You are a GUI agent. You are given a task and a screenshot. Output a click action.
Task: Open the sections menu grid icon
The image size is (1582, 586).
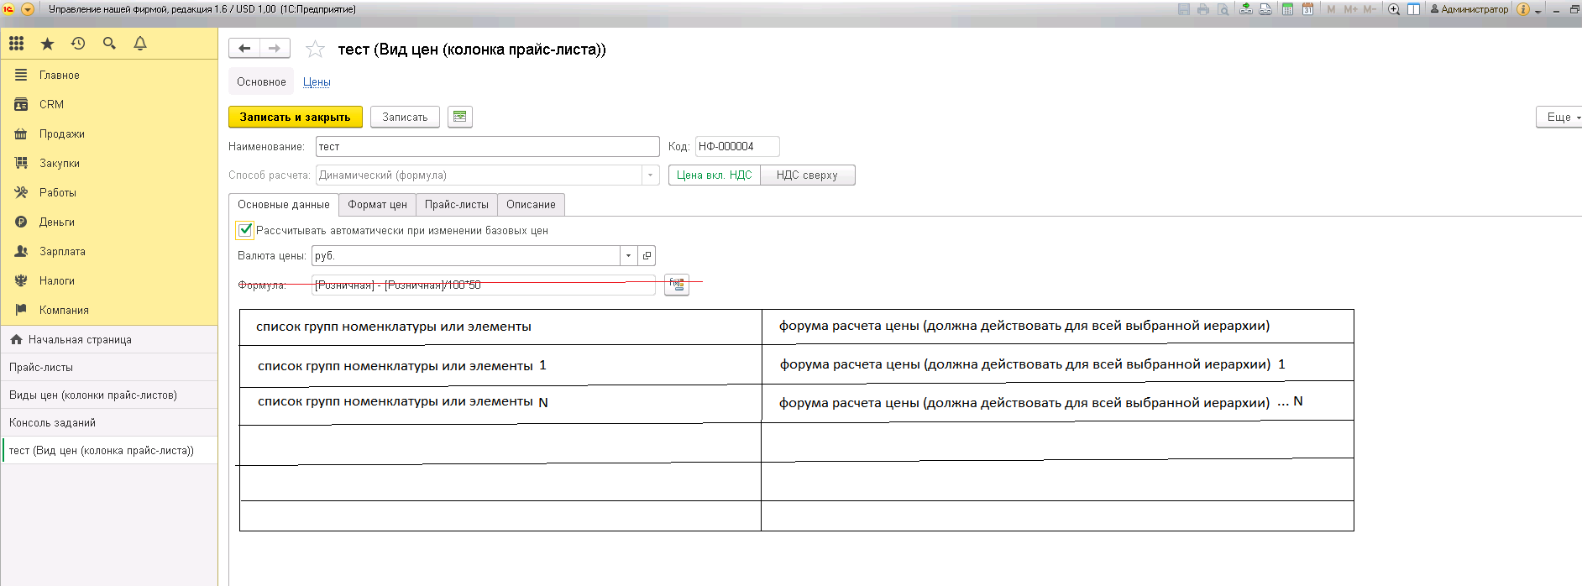tap(17, 44)
